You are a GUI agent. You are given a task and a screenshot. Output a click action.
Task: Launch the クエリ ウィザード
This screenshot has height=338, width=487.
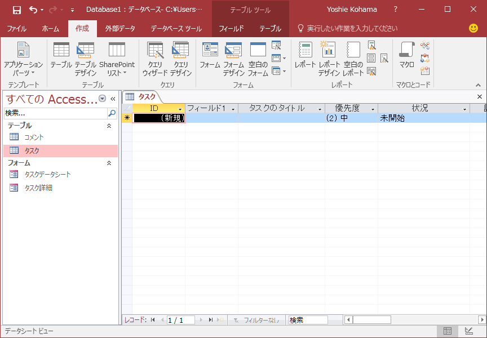pyautogui.click(x=155, y=59)
